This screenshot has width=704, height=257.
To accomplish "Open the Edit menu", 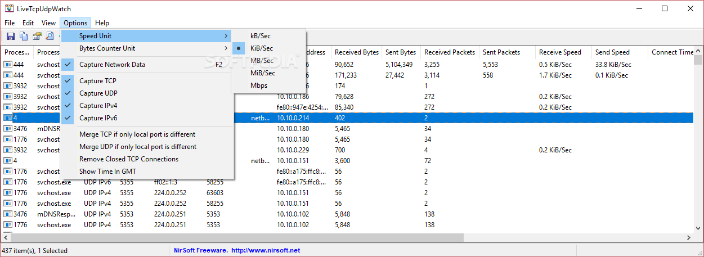I will 28,23.
